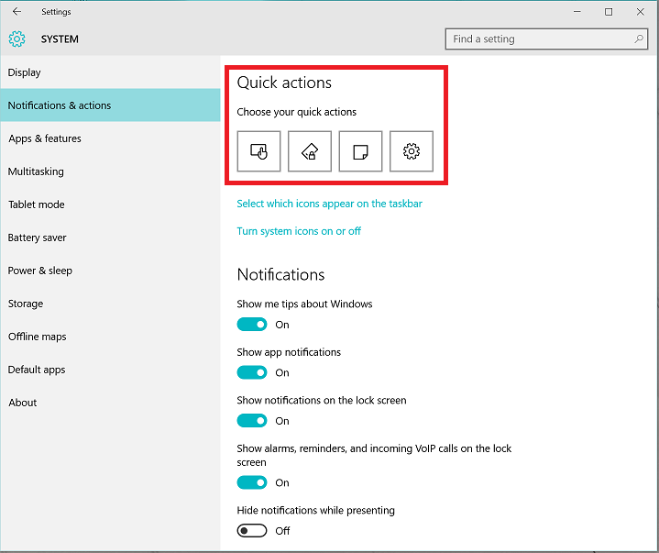This screenshot has height=553, width=659.
Task: Turn off Show me tips about Windows
Action: coord(252,325)
